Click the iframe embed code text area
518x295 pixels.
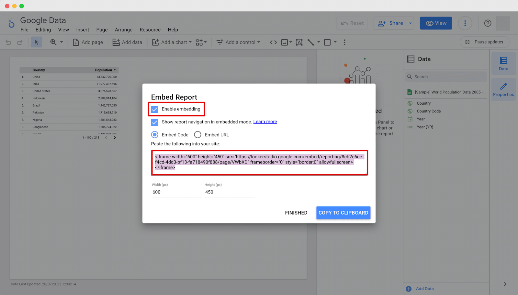tap(260, 163)
